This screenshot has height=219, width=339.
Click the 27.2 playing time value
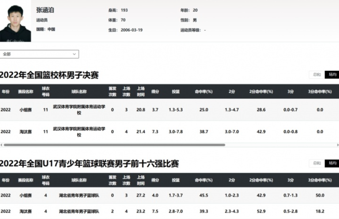tap(141, 195)
